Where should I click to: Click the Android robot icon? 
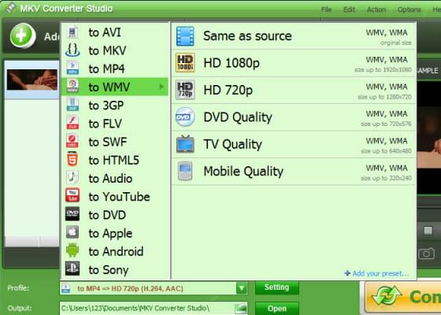click(72, 250)
